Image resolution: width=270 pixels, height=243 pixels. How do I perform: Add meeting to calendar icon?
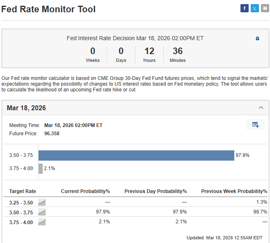click(255, 125)
